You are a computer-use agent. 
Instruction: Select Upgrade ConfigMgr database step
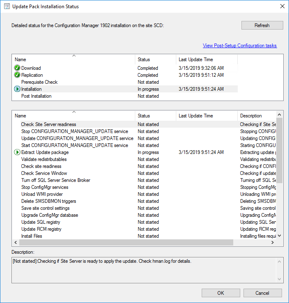(x=144, y=215)
